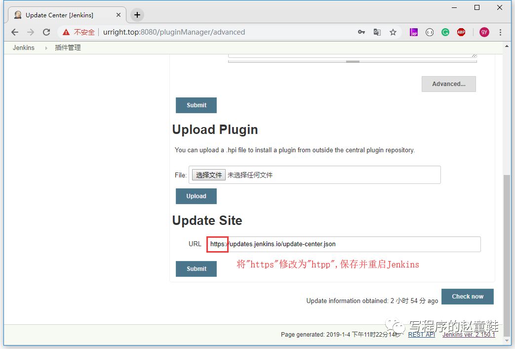Click the Update information obtained text
Image resolution: width=515 pixels, height=349 pixels.
tap(372, 301)
